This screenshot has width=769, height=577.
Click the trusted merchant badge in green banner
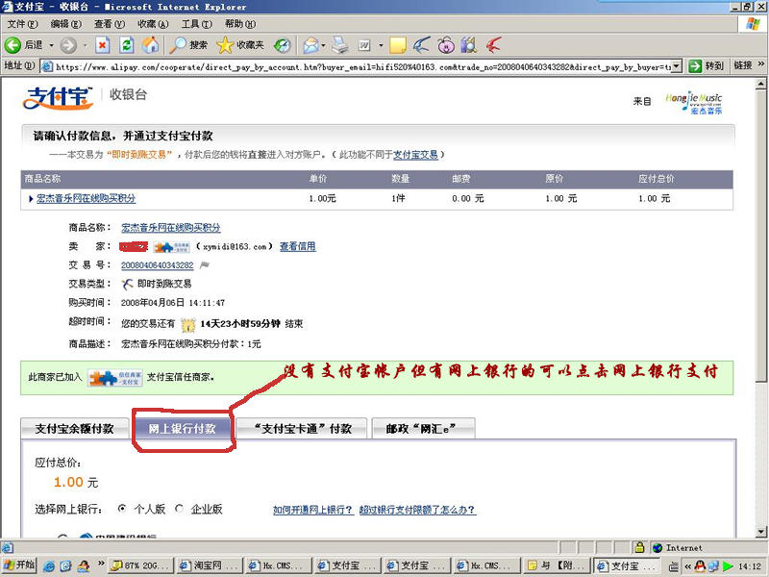[x=115, y=377]
